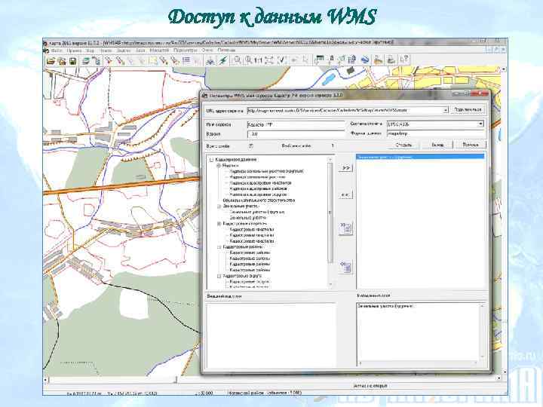Viewport: 543px width, 407px height.
Task: Click the >> button to add the layer
Action: 345,167
